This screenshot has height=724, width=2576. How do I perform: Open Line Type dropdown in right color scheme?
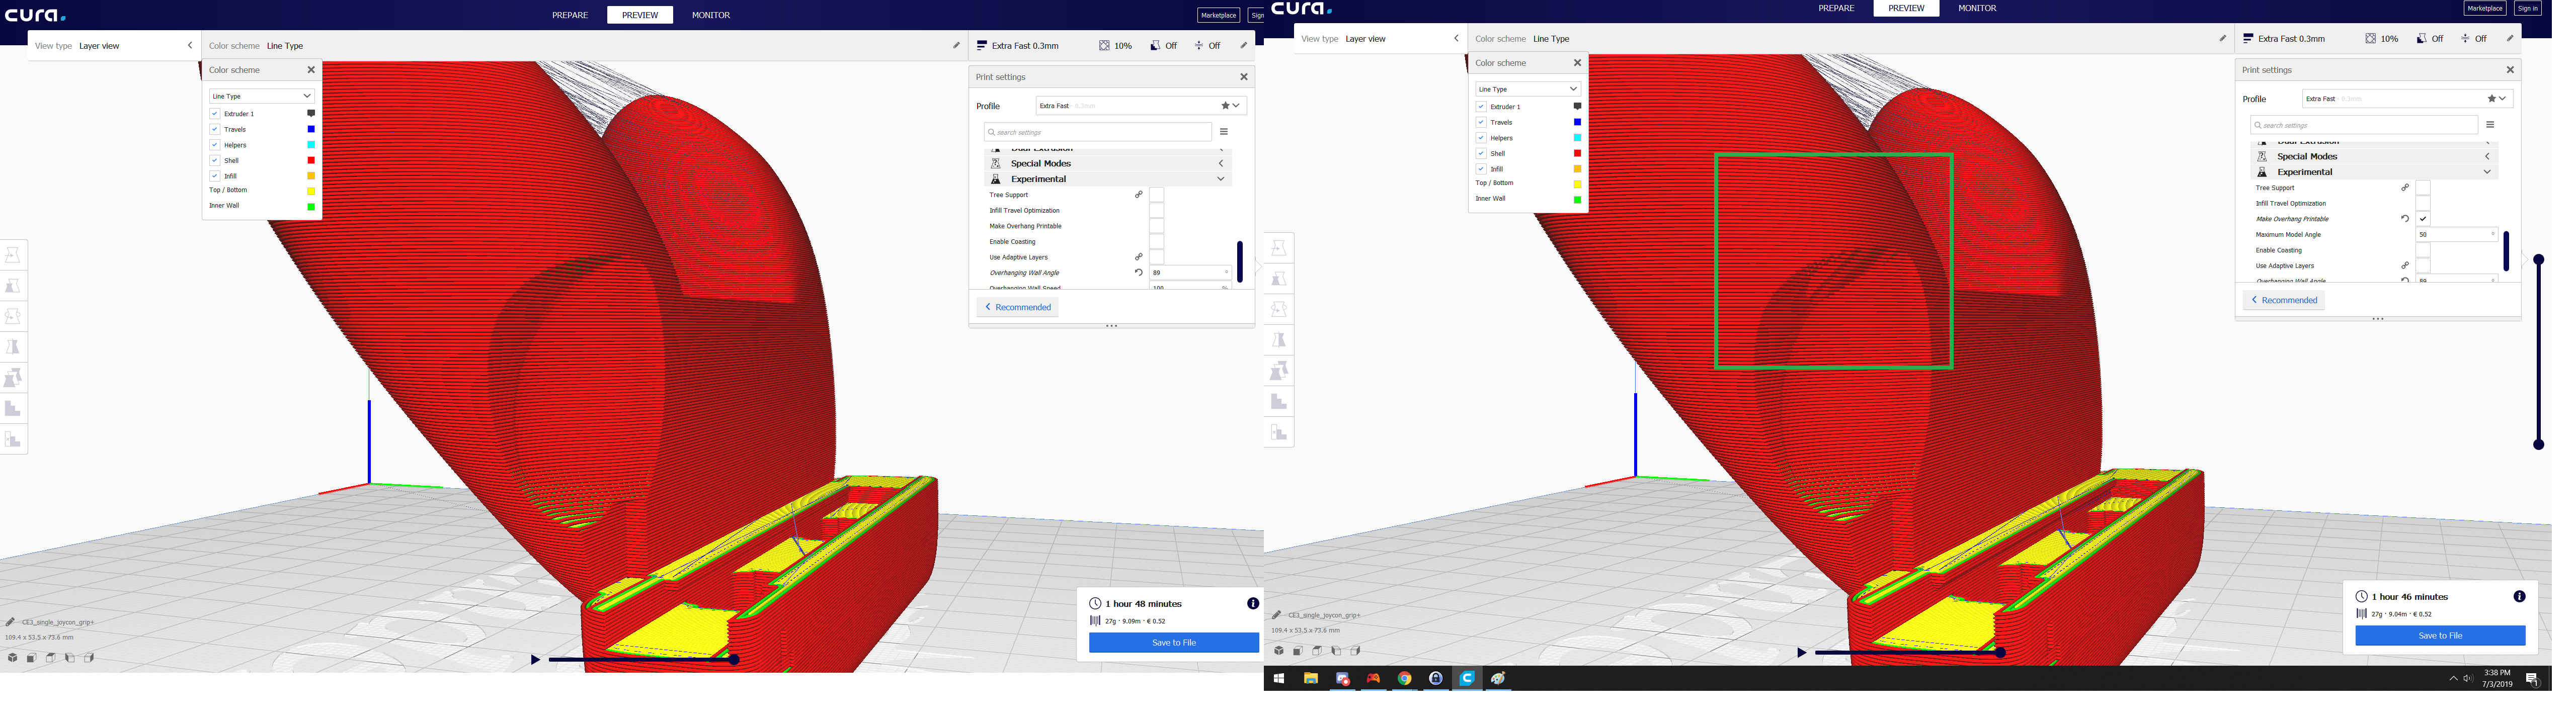point(1527,89)
